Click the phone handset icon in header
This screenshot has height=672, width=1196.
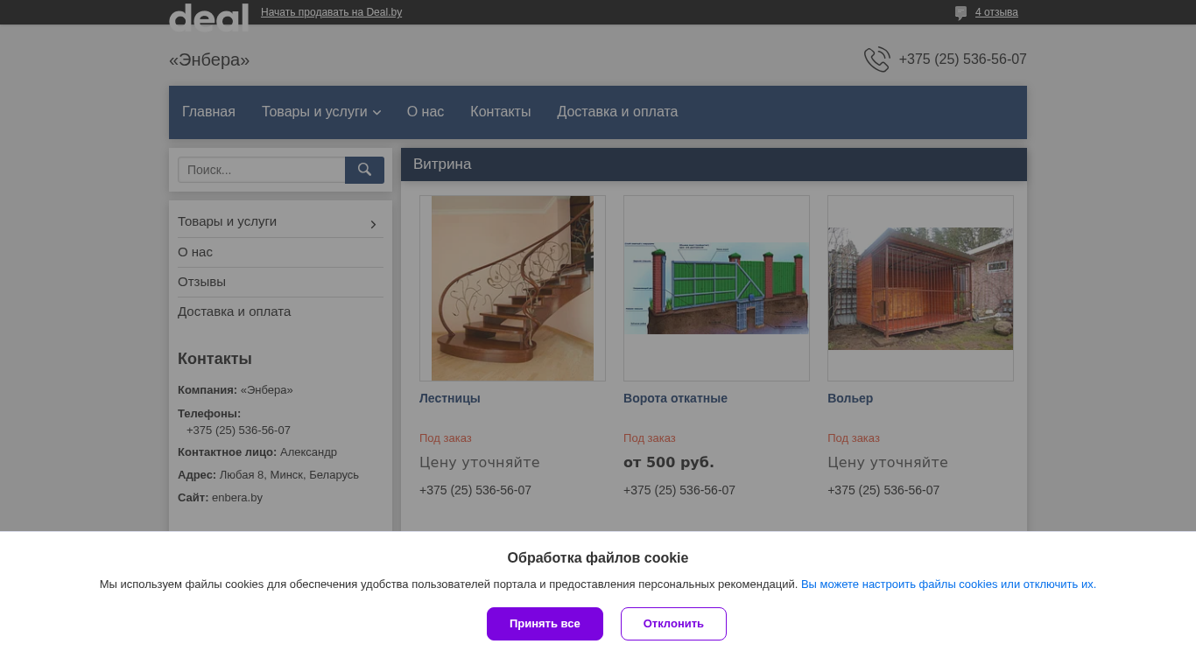(x=876, y=59)
